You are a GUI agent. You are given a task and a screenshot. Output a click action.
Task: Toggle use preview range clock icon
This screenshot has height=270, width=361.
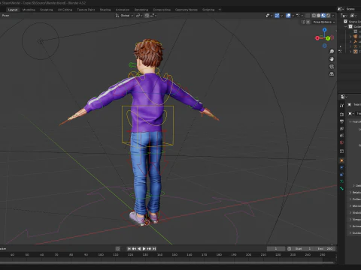[289, 248]
